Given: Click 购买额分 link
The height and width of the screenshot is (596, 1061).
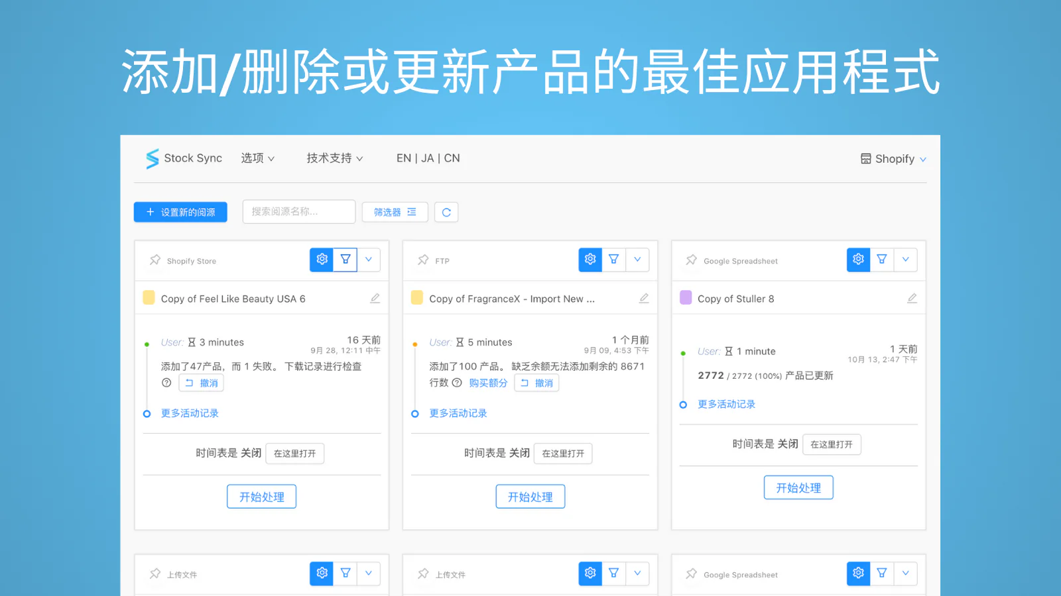Looking at the screenshot, I should (488, 383).
